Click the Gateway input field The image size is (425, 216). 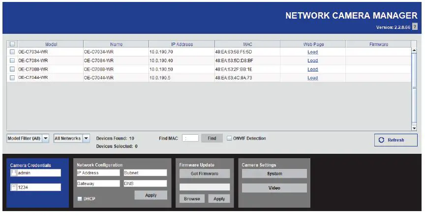[98, 184]
